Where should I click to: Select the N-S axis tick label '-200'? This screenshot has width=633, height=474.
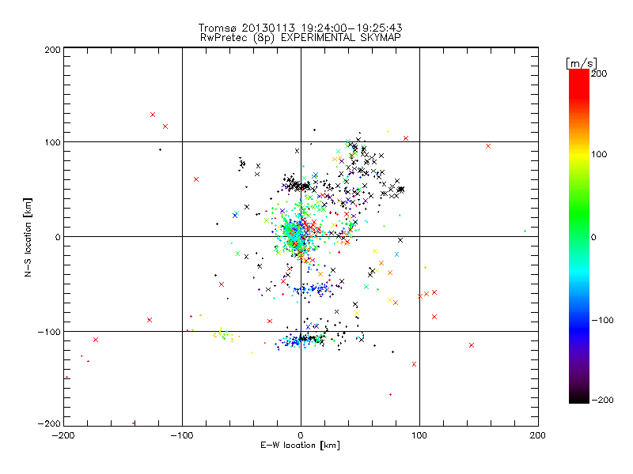[49, 423]
